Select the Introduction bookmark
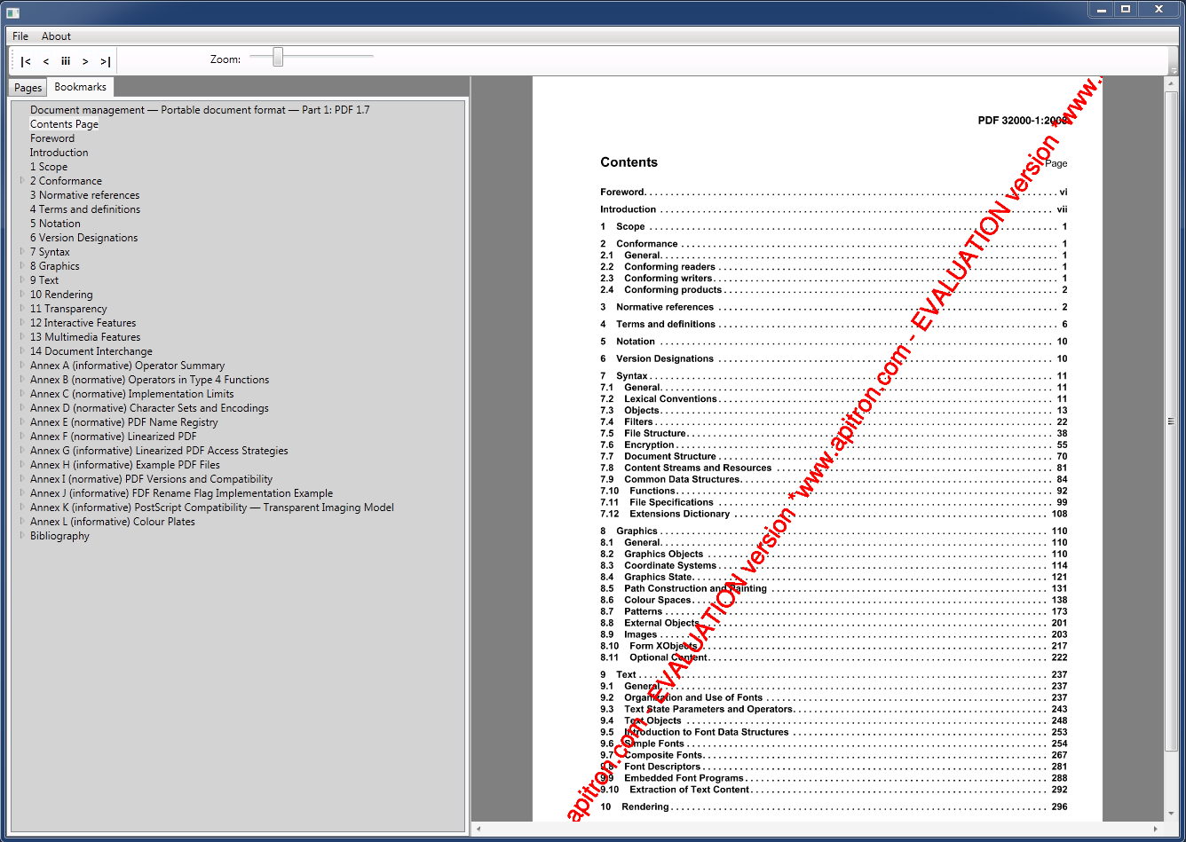This screenshot has height=842, width=1186. click(x=59, y=152)
